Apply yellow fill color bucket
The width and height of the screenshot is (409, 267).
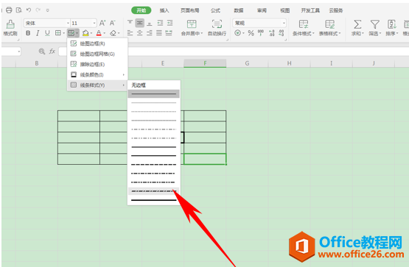click(85, 33)
